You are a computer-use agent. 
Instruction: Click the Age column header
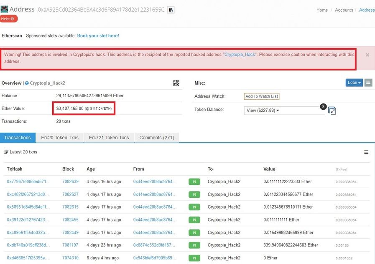click(91, 169)
